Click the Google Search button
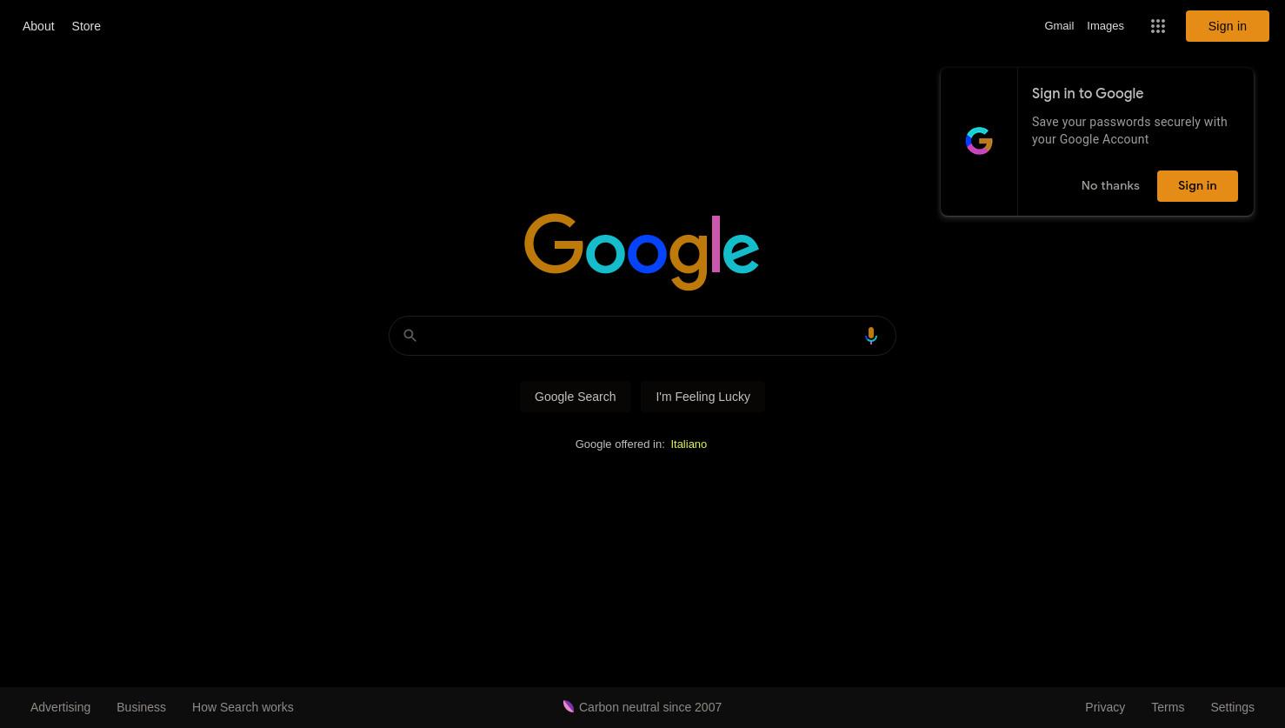Image resolution: width=1285 pixels, height=728 pixels. [575, 397]
